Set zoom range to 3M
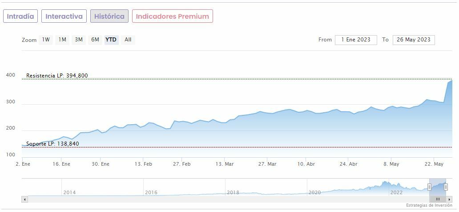This screenshot has width=459, height=212. [x=79, y=40]
